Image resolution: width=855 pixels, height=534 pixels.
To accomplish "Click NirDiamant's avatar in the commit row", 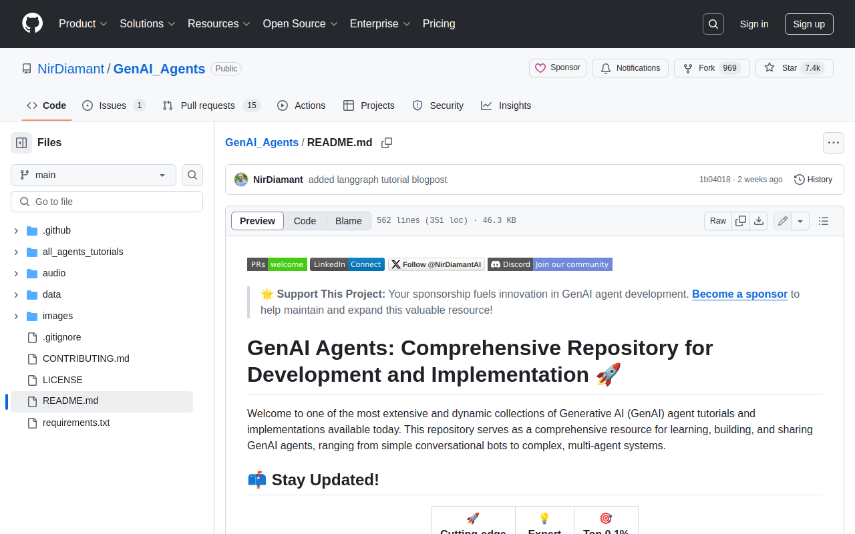I will pyautogui.click(x=241, y=180).
